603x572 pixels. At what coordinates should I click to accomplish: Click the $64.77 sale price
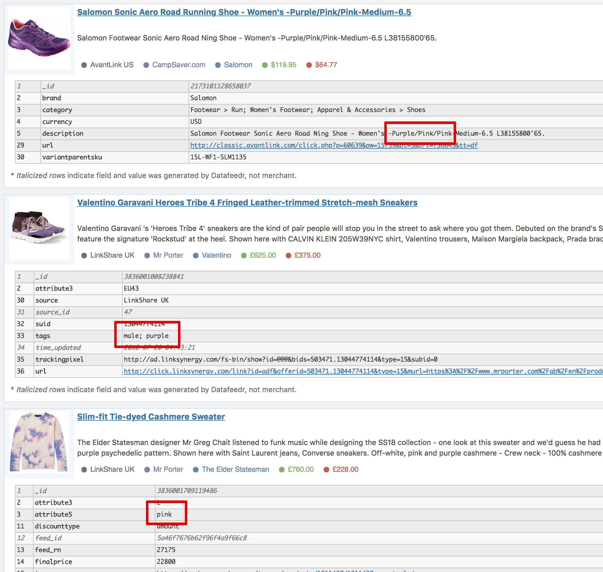(x=326, y=65)
